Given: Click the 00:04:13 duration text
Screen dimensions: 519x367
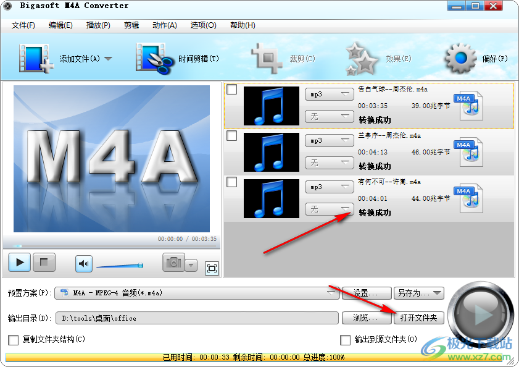Looking at the screenshot, I should pos(373,152).
